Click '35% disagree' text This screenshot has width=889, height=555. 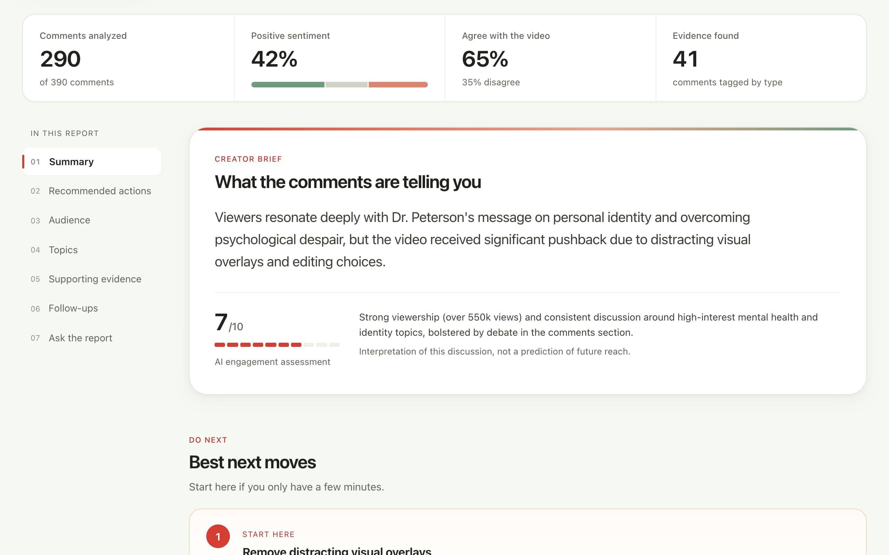[x=491, y=82]
